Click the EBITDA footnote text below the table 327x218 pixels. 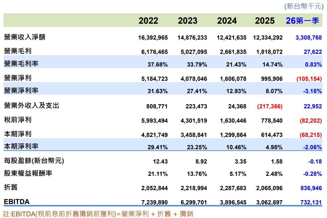tap(98, 214)
